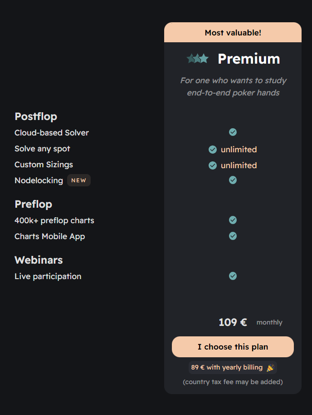The width and height of the screenshot is (312, 415).
Task: Click the three-star Premium plan icon
Action: (198, 59)
